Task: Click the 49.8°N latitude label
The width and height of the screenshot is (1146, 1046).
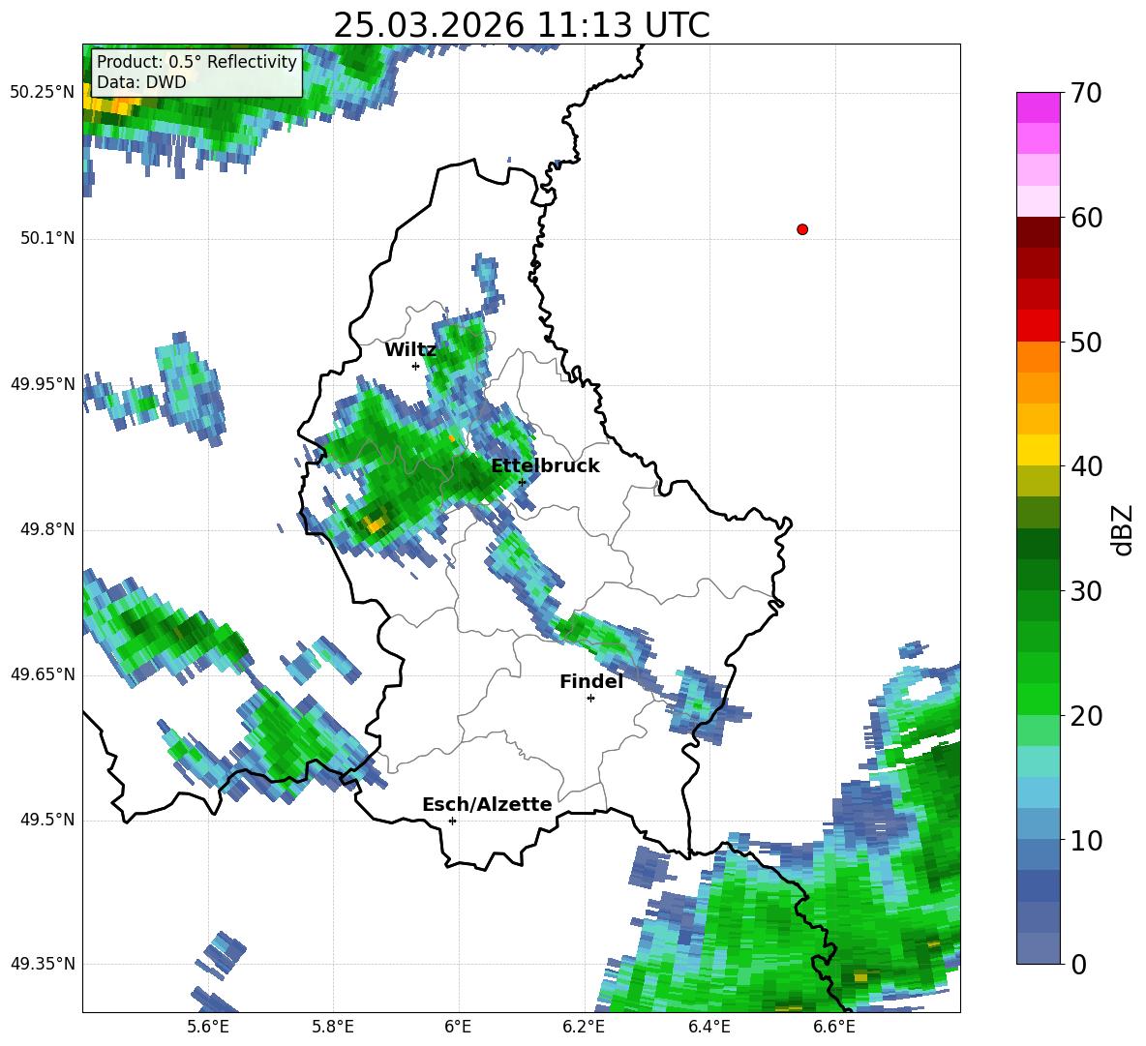Action: [46, 529]
